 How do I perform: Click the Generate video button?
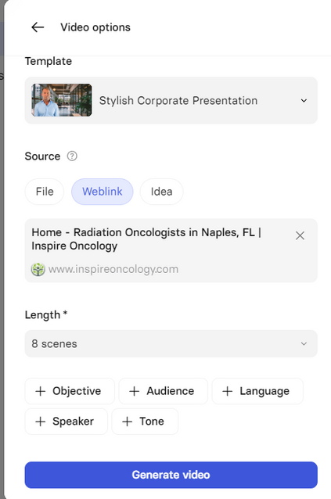coord(171,475)
